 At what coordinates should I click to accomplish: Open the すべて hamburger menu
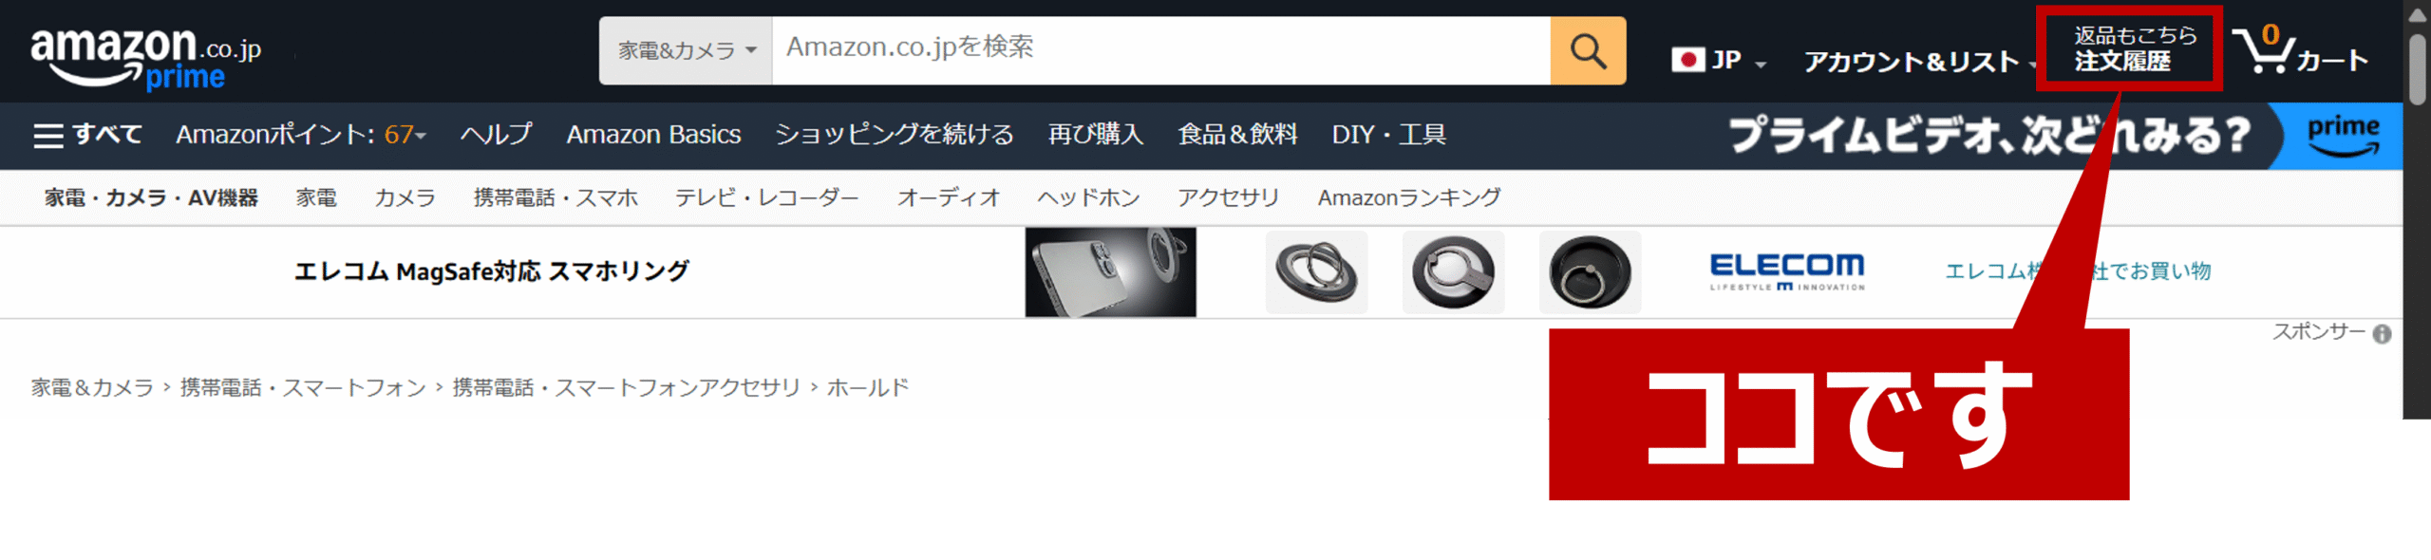coord(87,135)
